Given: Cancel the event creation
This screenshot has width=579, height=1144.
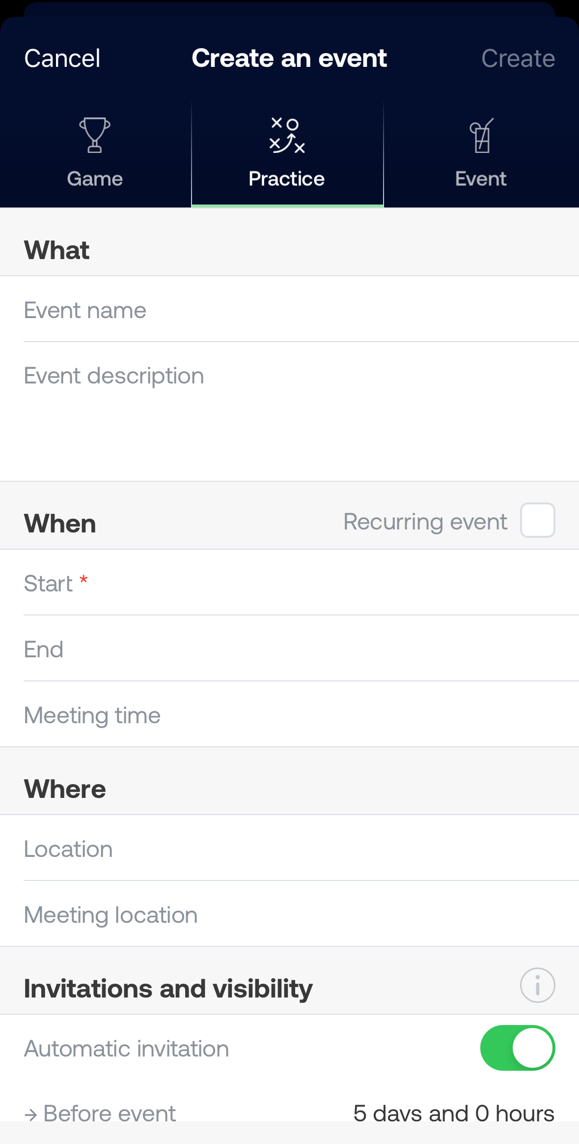Looking at the screenshot, I should (x=62, y=59).
